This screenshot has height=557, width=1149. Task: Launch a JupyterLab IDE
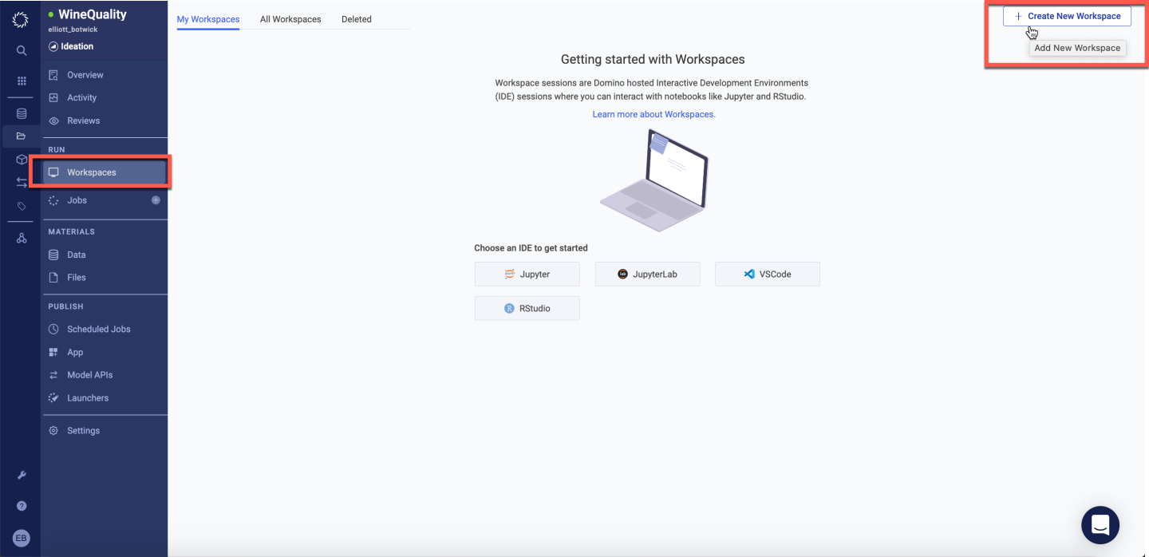tap(647, 274)
